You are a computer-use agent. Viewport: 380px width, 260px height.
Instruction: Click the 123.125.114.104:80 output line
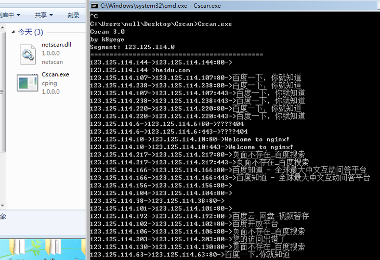coord(161,193)
